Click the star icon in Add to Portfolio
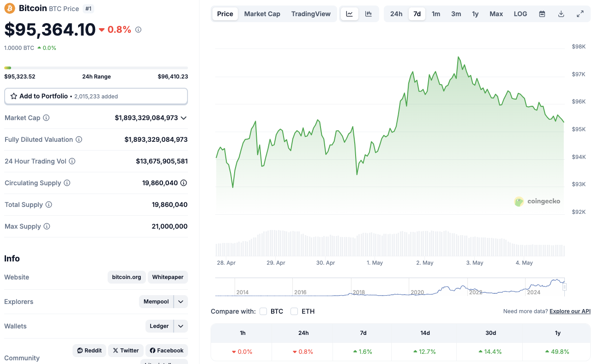This screenshot has height=364, width=605. 14,96
